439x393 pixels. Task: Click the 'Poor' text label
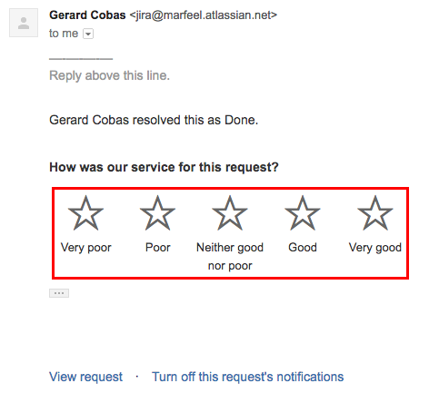coord(158,248)
